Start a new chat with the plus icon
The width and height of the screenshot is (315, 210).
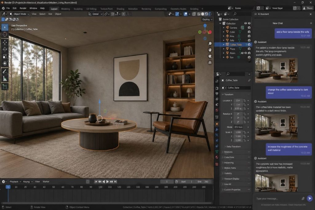pyautogui.click(x=311, y=23)
